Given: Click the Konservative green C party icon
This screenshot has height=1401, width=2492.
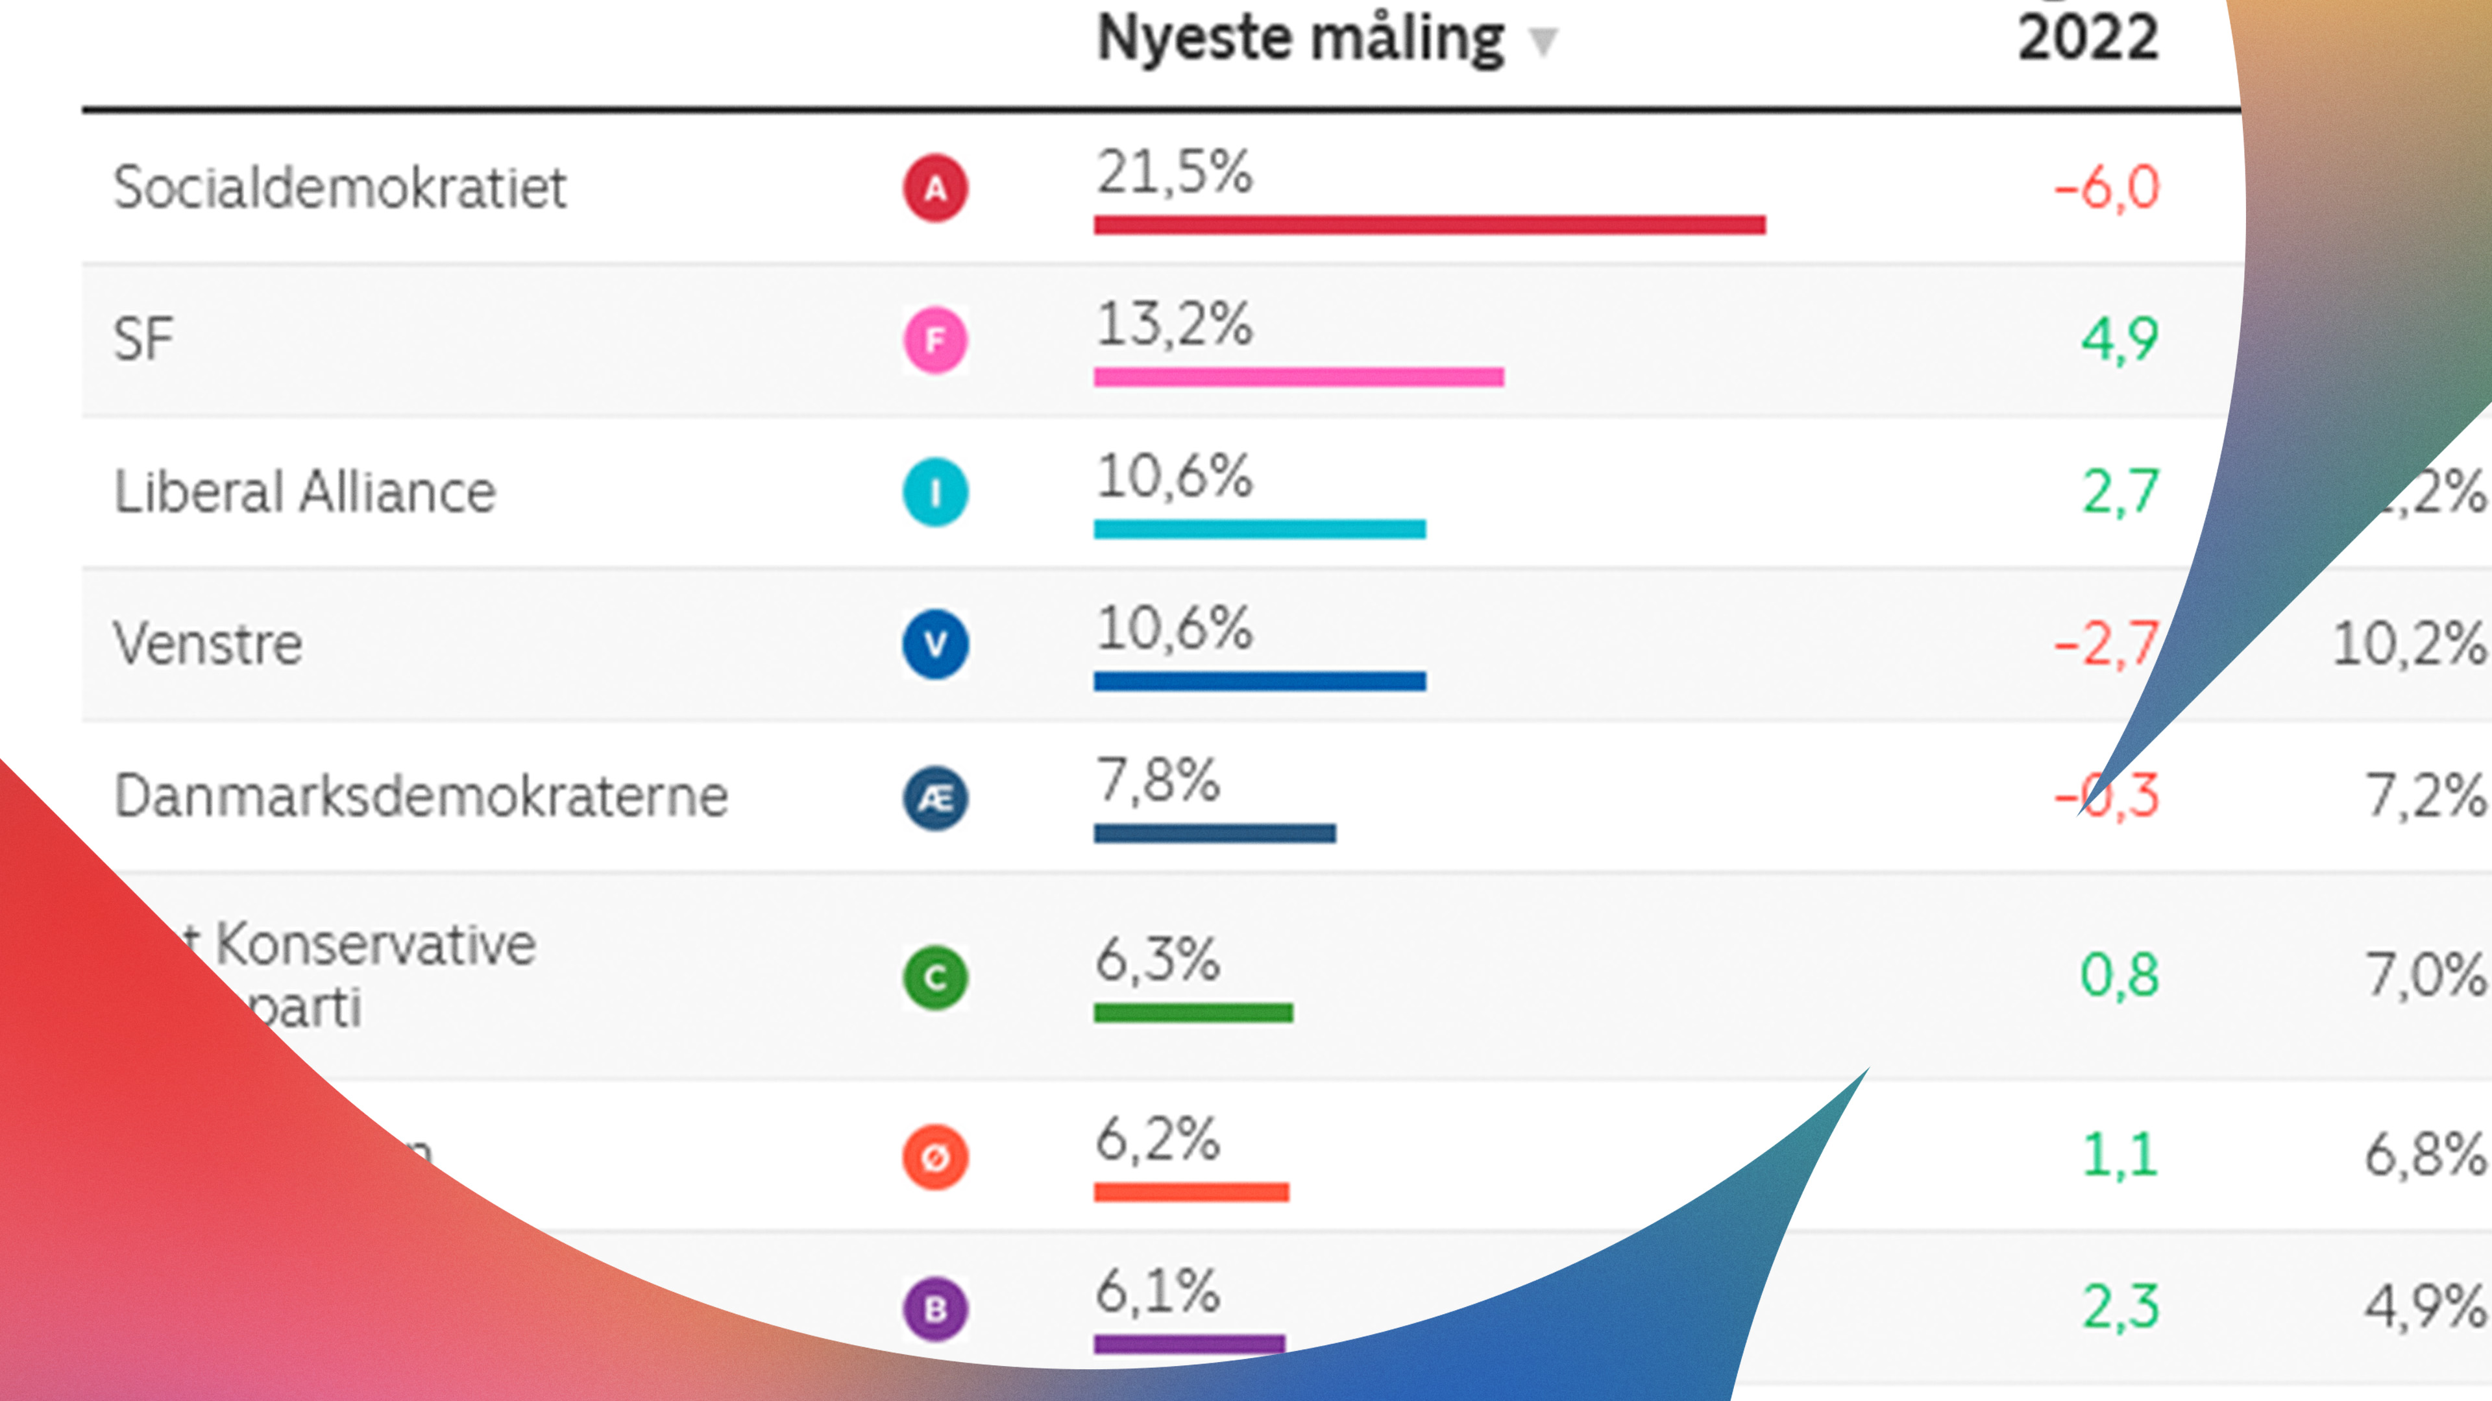Looking at the screenshot, I should click(935, 977).
